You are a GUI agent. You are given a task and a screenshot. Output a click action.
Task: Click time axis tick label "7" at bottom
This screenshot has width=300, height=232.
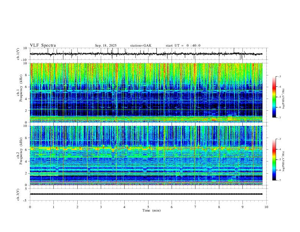point(195,207)
